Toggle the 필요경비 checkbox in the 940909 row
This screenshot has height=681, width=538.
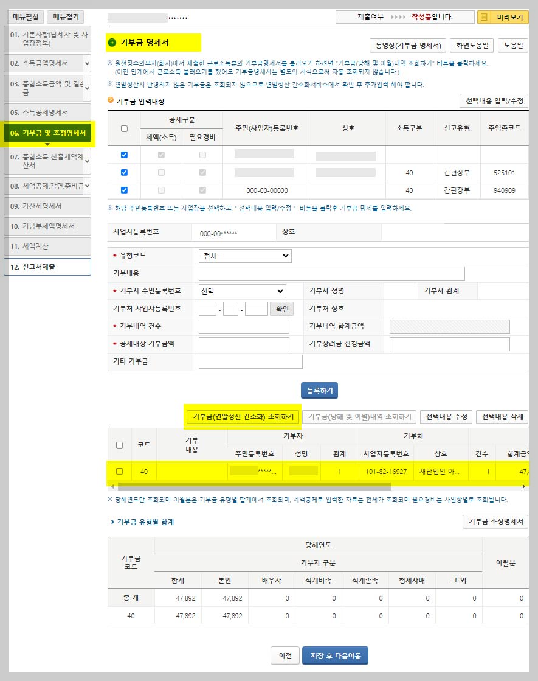202,190
